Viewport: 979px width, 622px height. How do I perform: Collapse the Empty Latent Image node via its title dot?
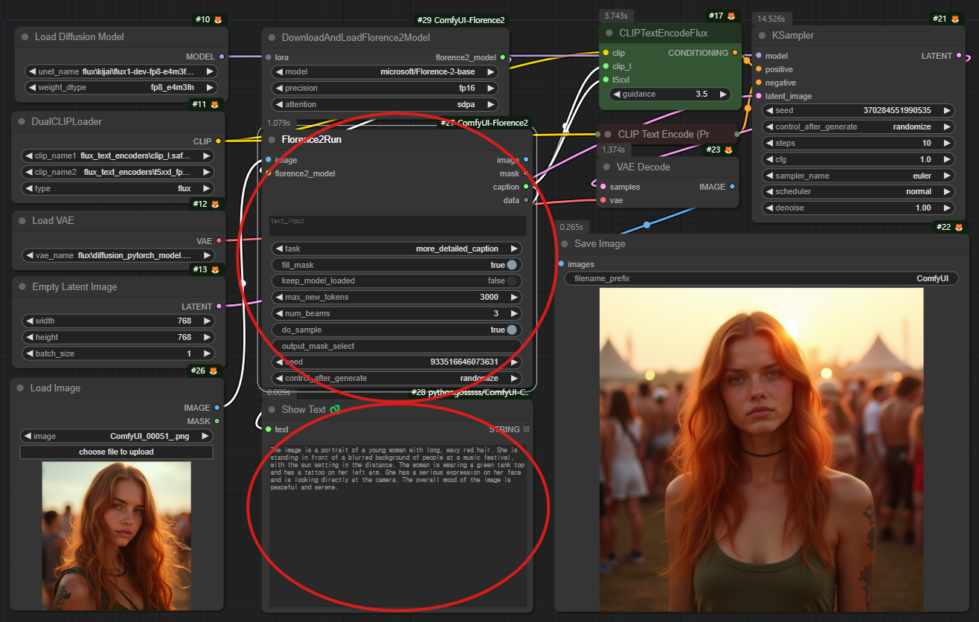coord(22,286)
